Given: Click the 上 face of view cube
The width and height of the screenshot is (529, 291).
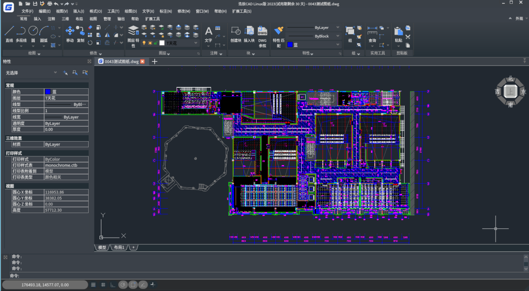Looking at the screenshot, I should (x=510, y=92).
